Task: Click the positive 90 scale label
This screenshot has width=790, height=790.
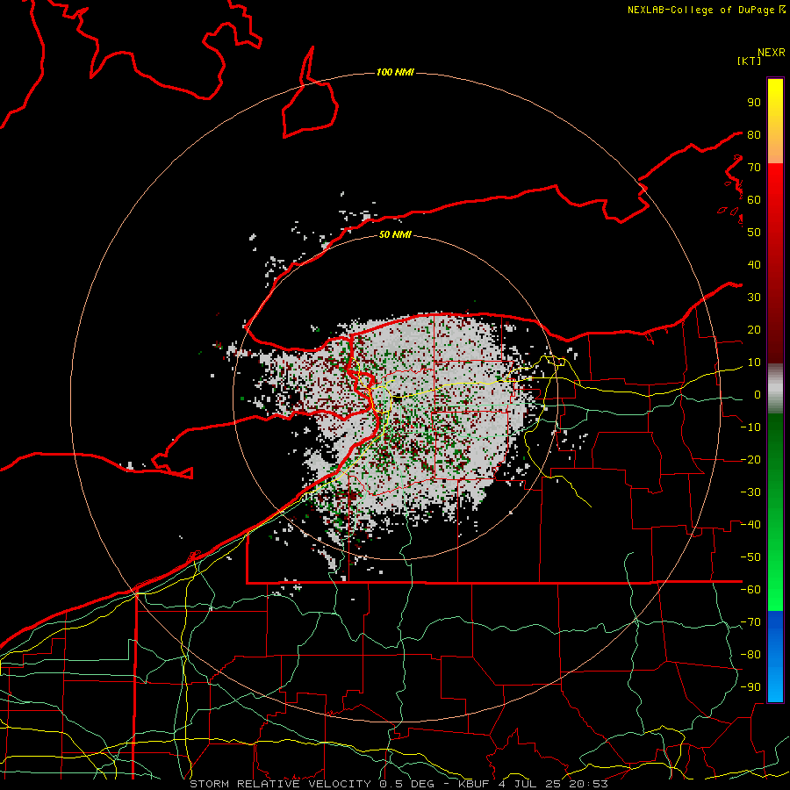Action: [754, 103]
